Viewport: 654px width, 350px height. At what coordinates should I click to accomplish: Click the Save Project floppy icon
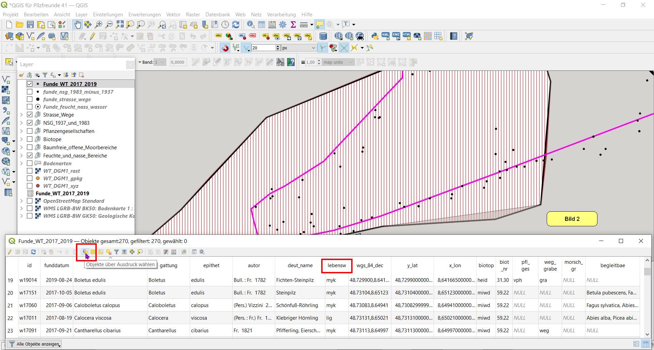(30, 25)
